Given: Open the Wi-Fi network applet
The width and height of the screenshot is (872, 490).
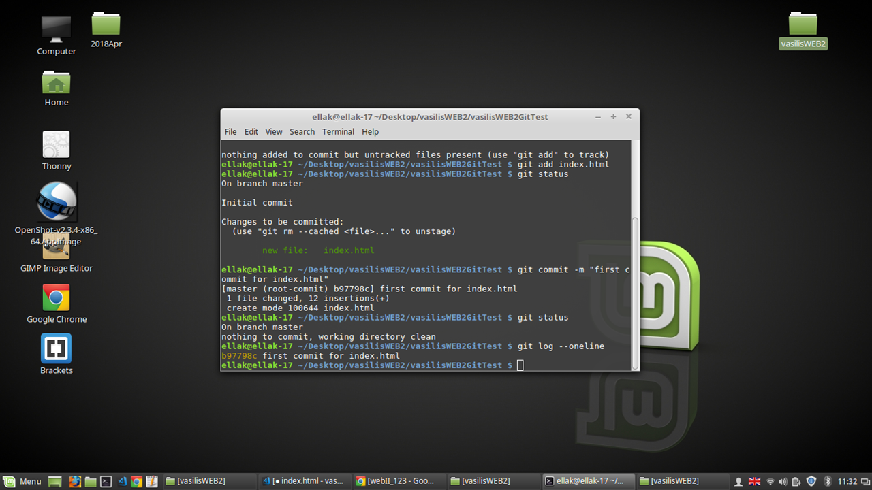Looking at the screenshot, I should click(770, 481).
